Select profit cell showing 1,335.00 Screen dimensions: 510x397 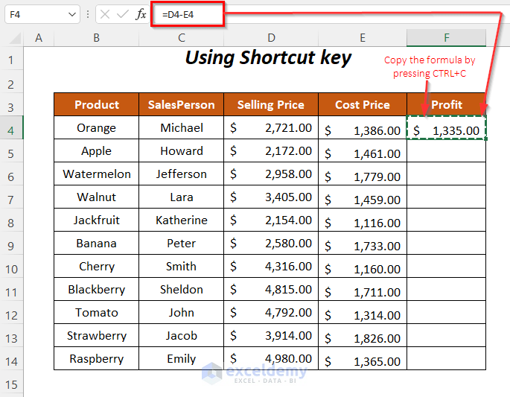(x=446, y=130)
